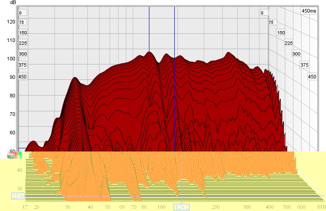The height and width of the screenshot is (211, 326).
Task: Click the 26.8 dB level readout box
Action: click(x=17, y=196)
